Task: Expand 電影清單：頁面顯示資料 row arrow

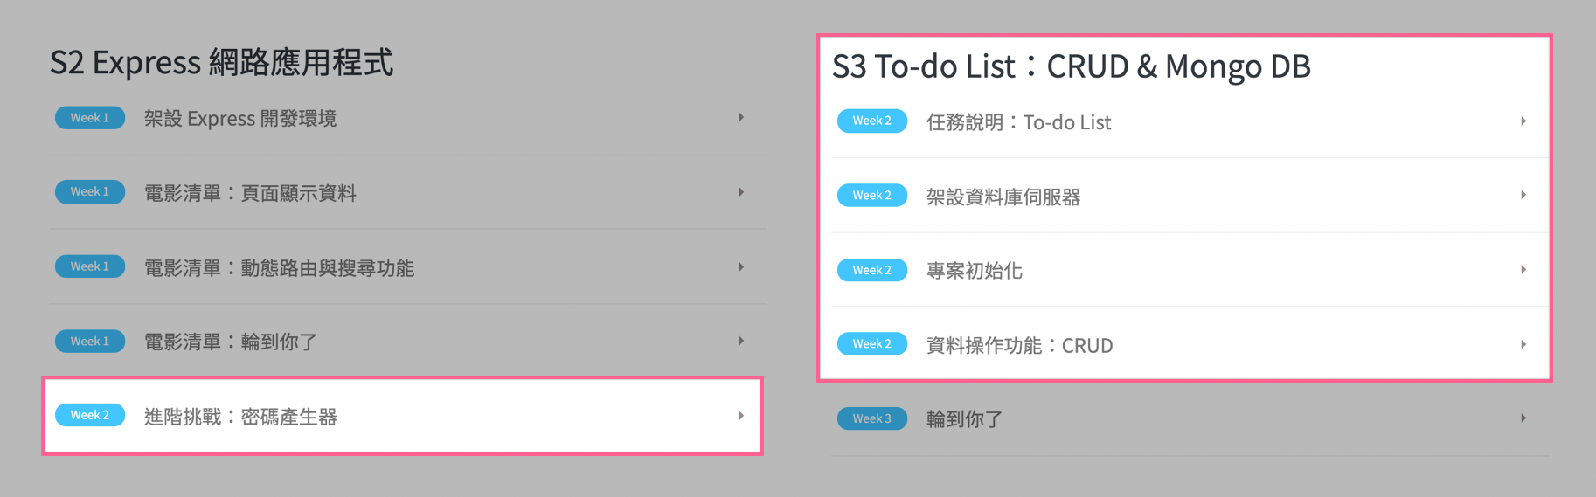Action: (x=741, y=192)
